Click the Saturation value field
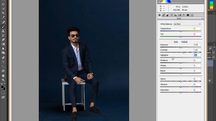Screen dimensions: 216x121 [197, 90]
